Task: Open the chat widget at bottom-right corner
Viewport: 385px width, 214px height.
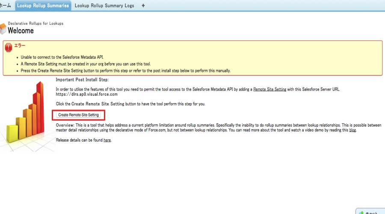Action: coord(370,211)
